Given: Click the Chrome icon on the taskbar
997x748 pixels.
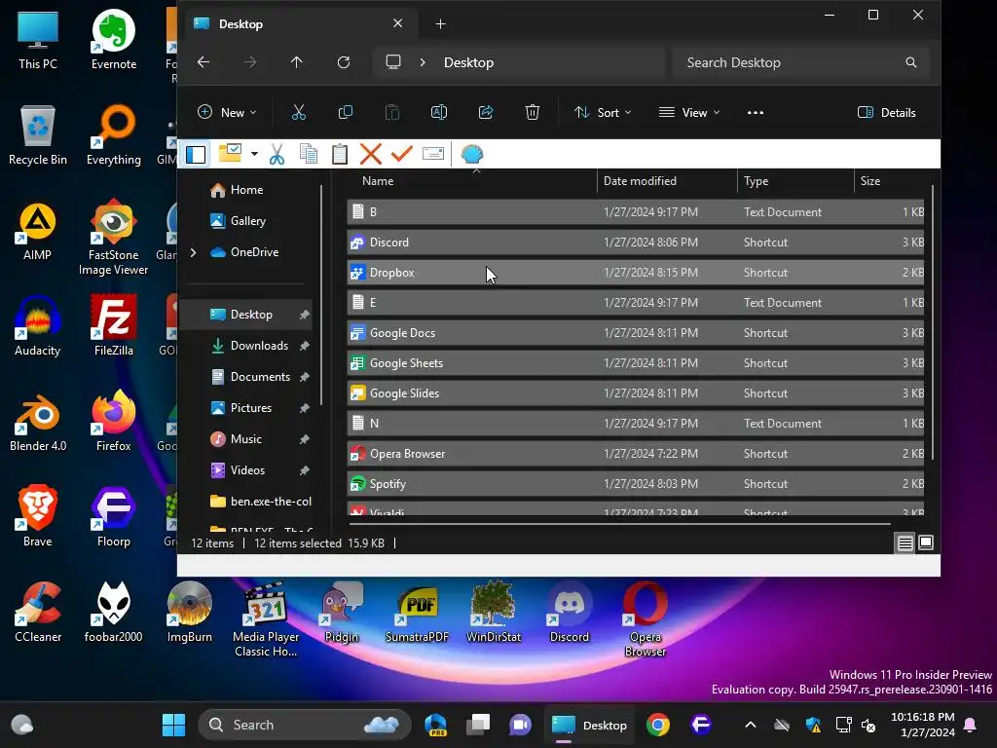Looking at the screenshot, I should pyautogui.click(x=658, y=725).
